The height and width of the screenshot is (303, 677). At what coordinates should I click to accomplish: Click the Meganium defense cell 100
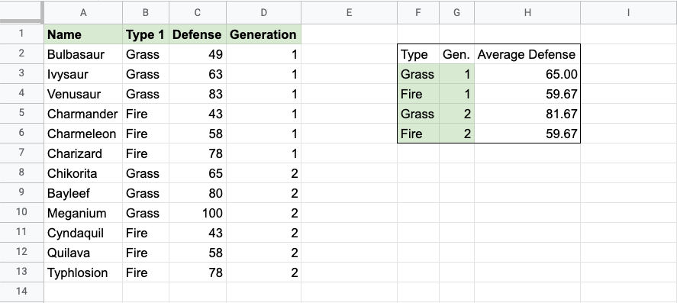[198, 213]
